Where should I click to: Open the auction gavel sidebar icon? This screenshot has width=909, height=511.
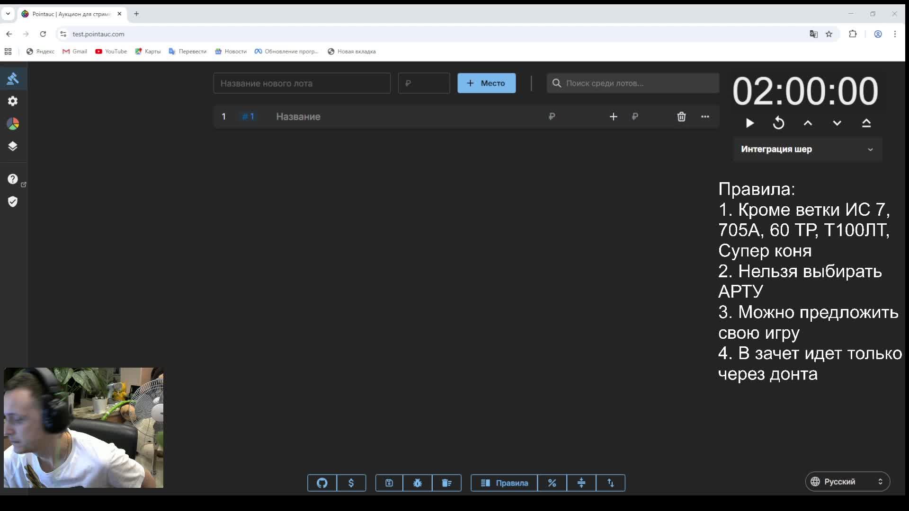tap(13, 79)
